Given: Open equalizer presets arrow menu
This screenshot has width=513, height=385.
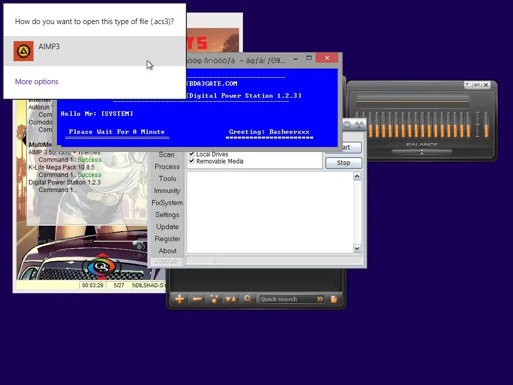Looking at the screenshot, I should coord(468,85).
